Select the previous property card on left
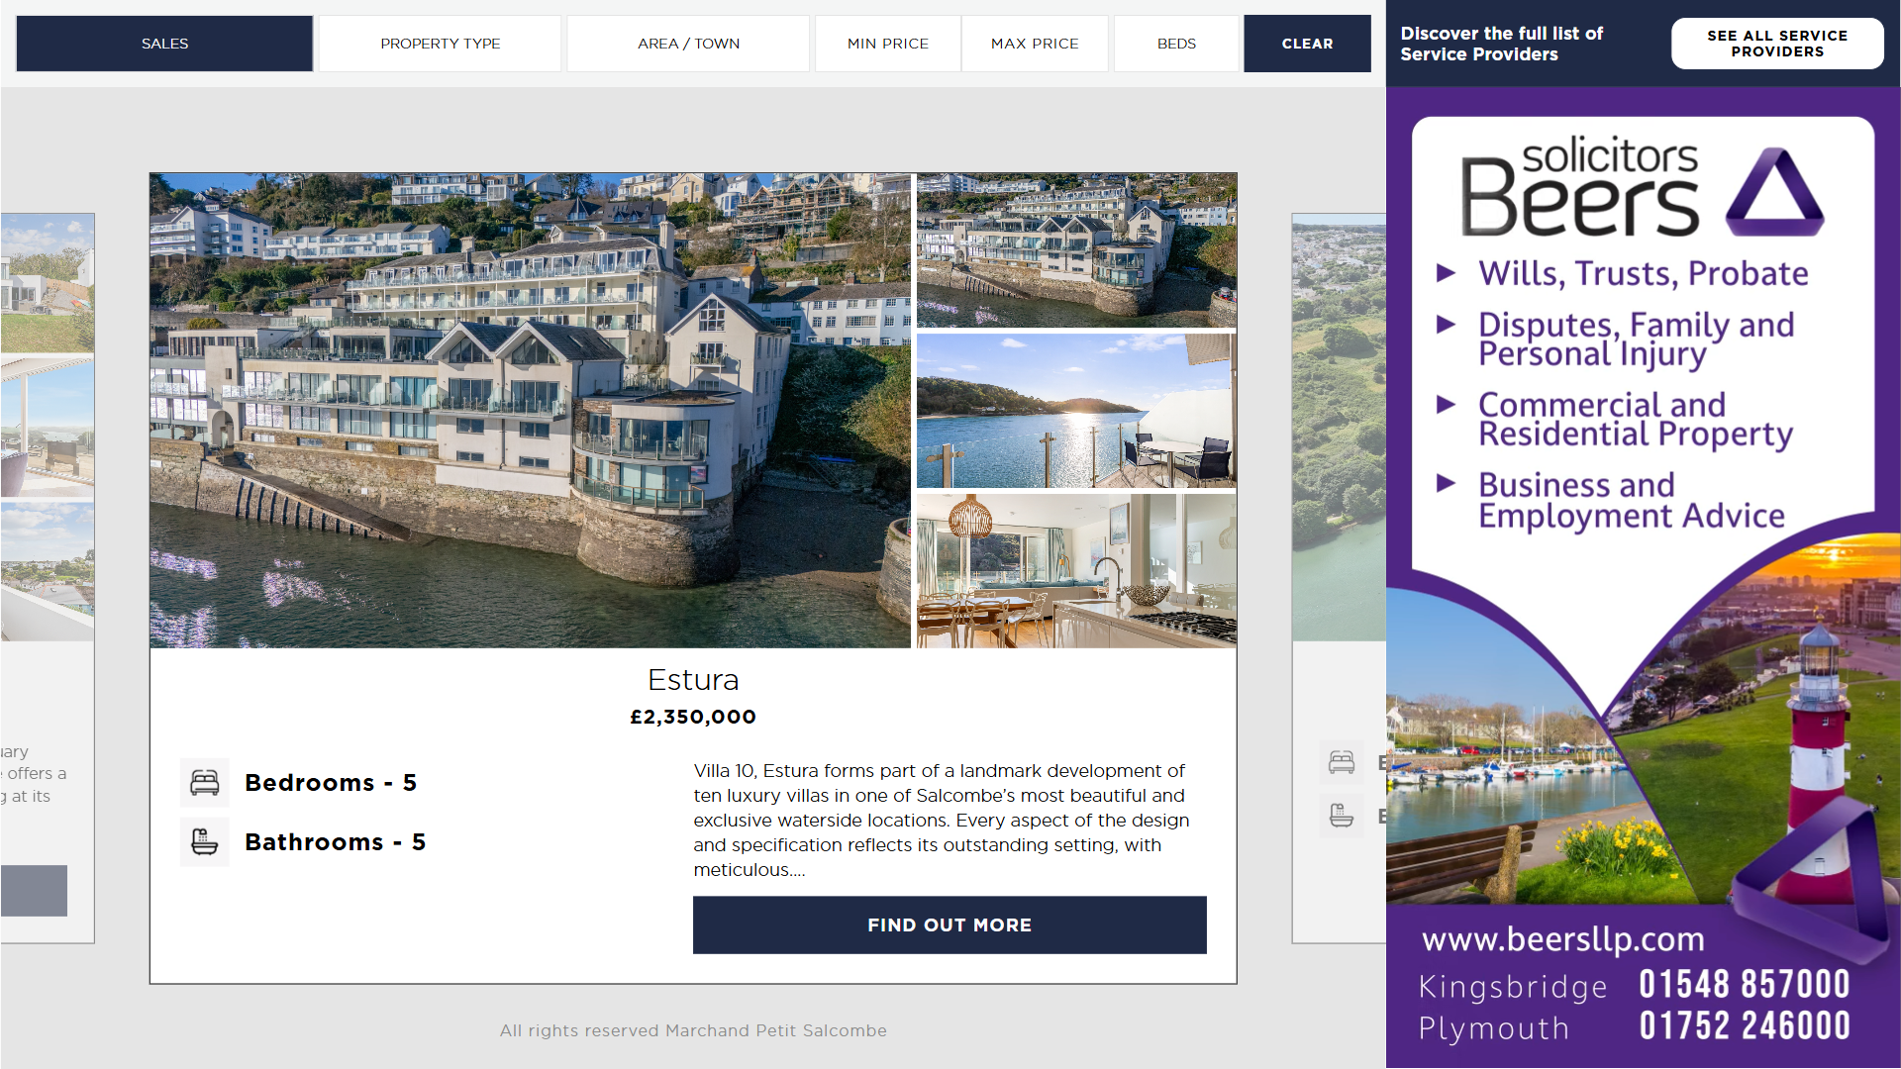 pos(48,578)
